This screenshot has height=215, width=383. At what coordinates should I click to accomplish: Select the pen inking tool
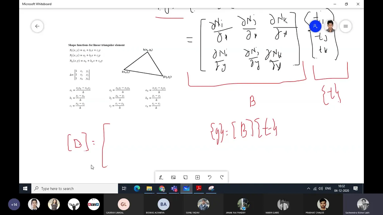(x=161, y=177)
